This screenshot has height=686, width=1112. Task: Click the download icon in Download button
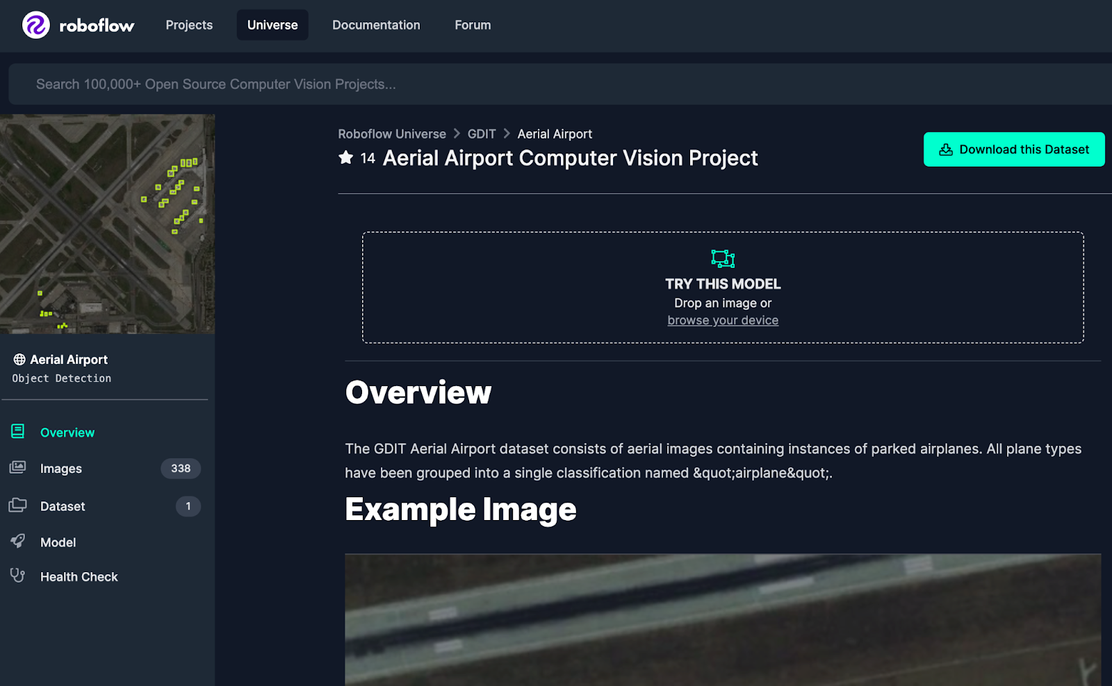pos(946,149)
